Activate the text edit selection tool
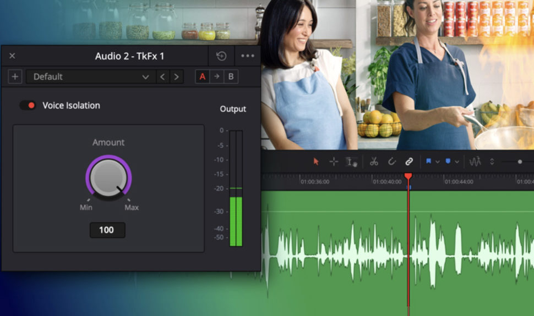This screenshot has width=534, height=316. tap(352, 162)
